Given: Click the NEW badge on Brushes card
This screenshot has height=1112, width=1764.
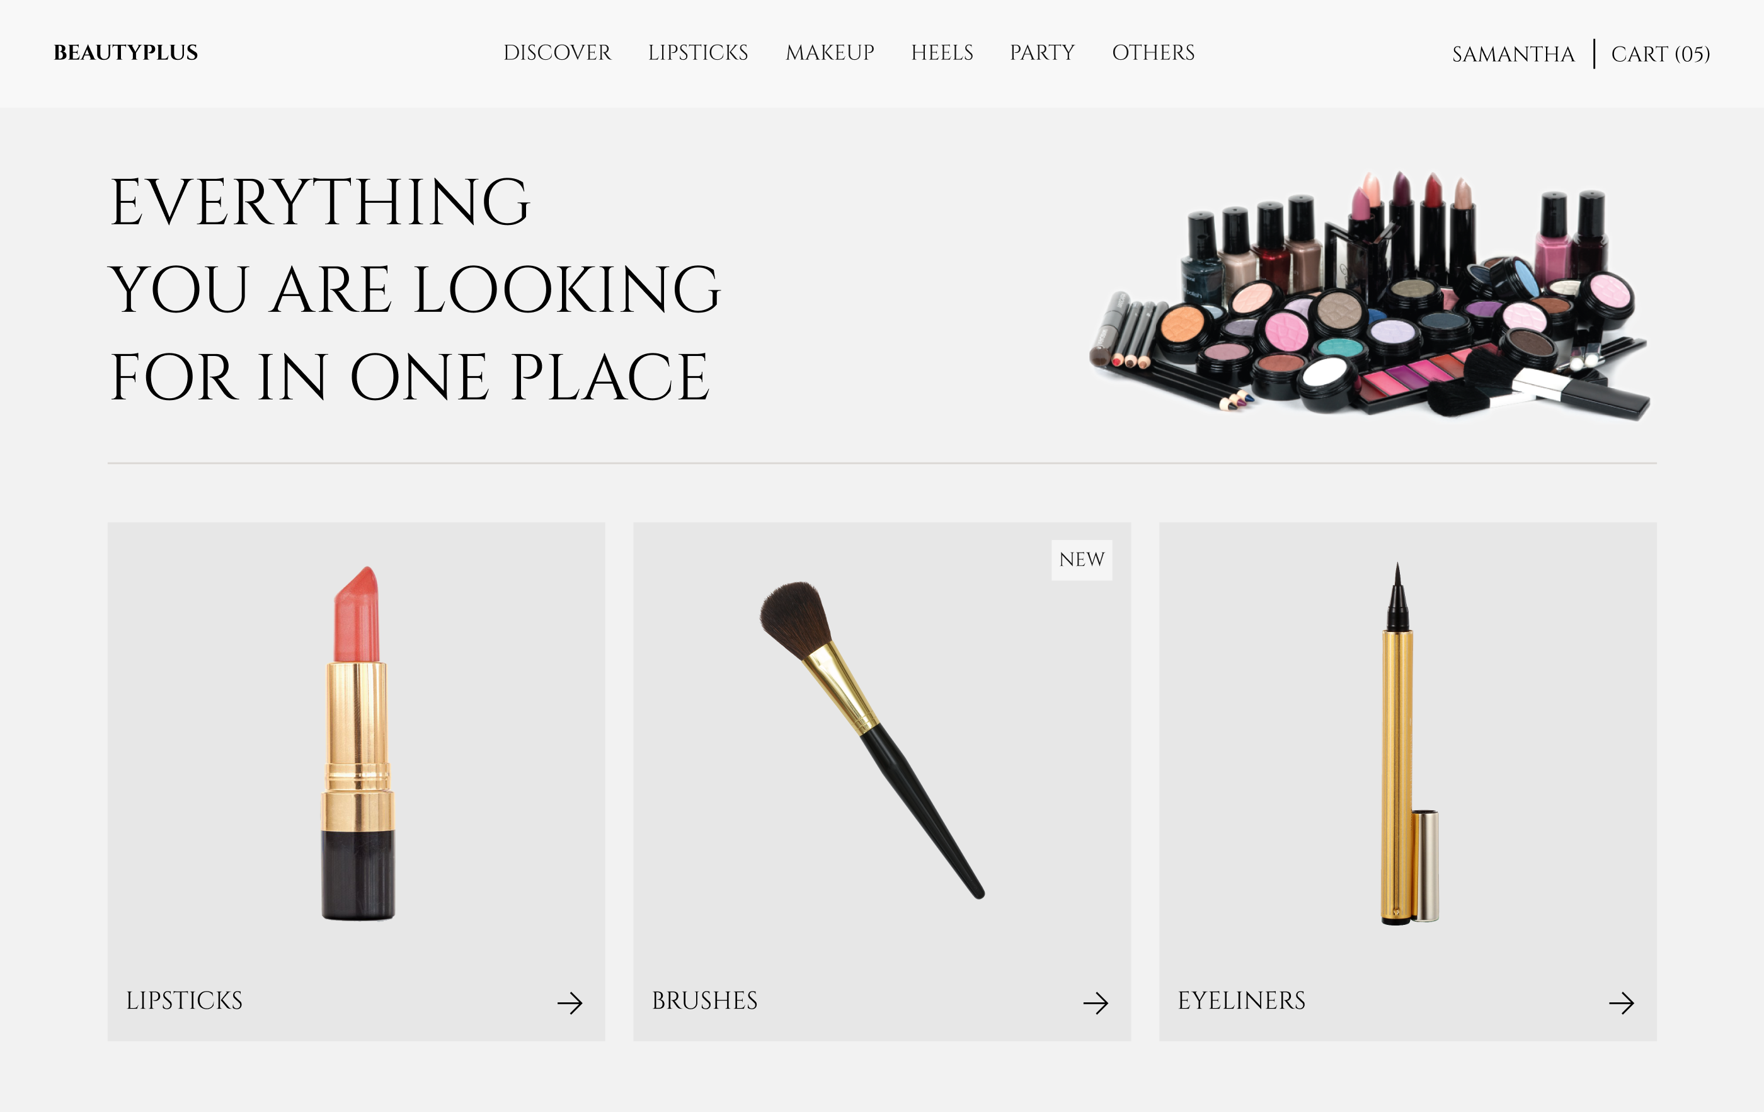Looking at the screenshot, I should (1082, 560).
